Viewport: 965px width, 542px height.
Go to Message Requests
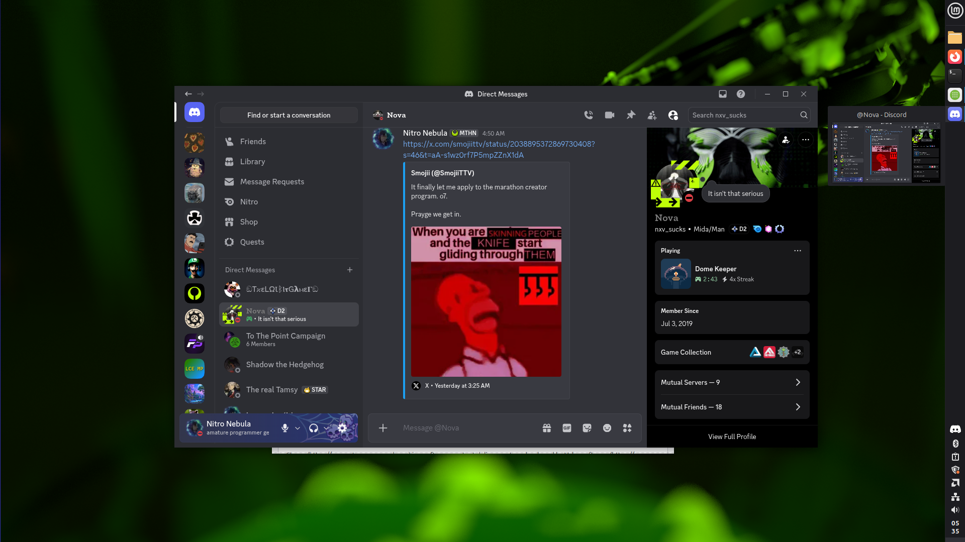point(272,182)
